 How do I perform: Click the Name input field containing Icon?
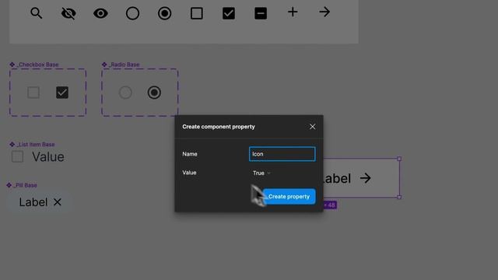click(282, 154)
